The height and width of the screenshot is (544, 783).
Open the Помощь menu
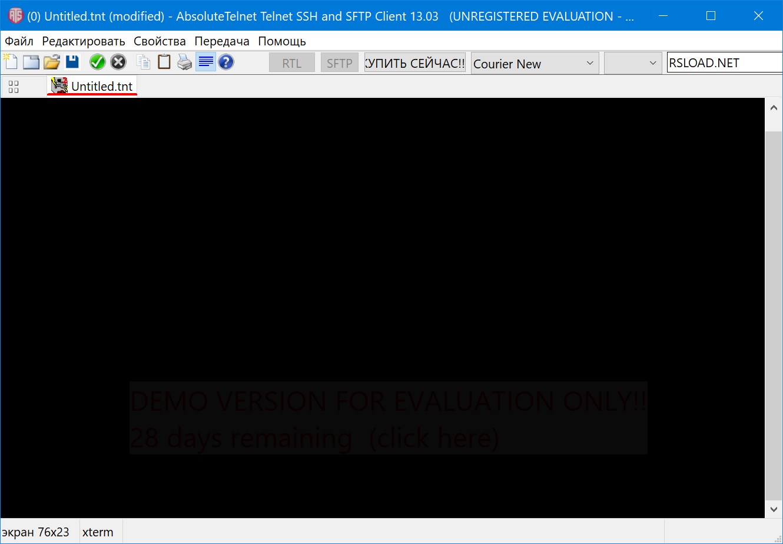282,41
